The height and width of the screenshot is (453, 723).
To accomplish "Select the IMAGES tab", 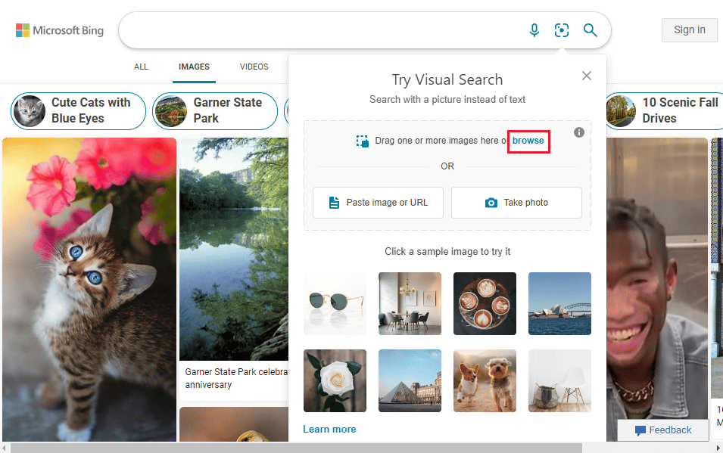I will pyautogui.click(x=194, y=67).
